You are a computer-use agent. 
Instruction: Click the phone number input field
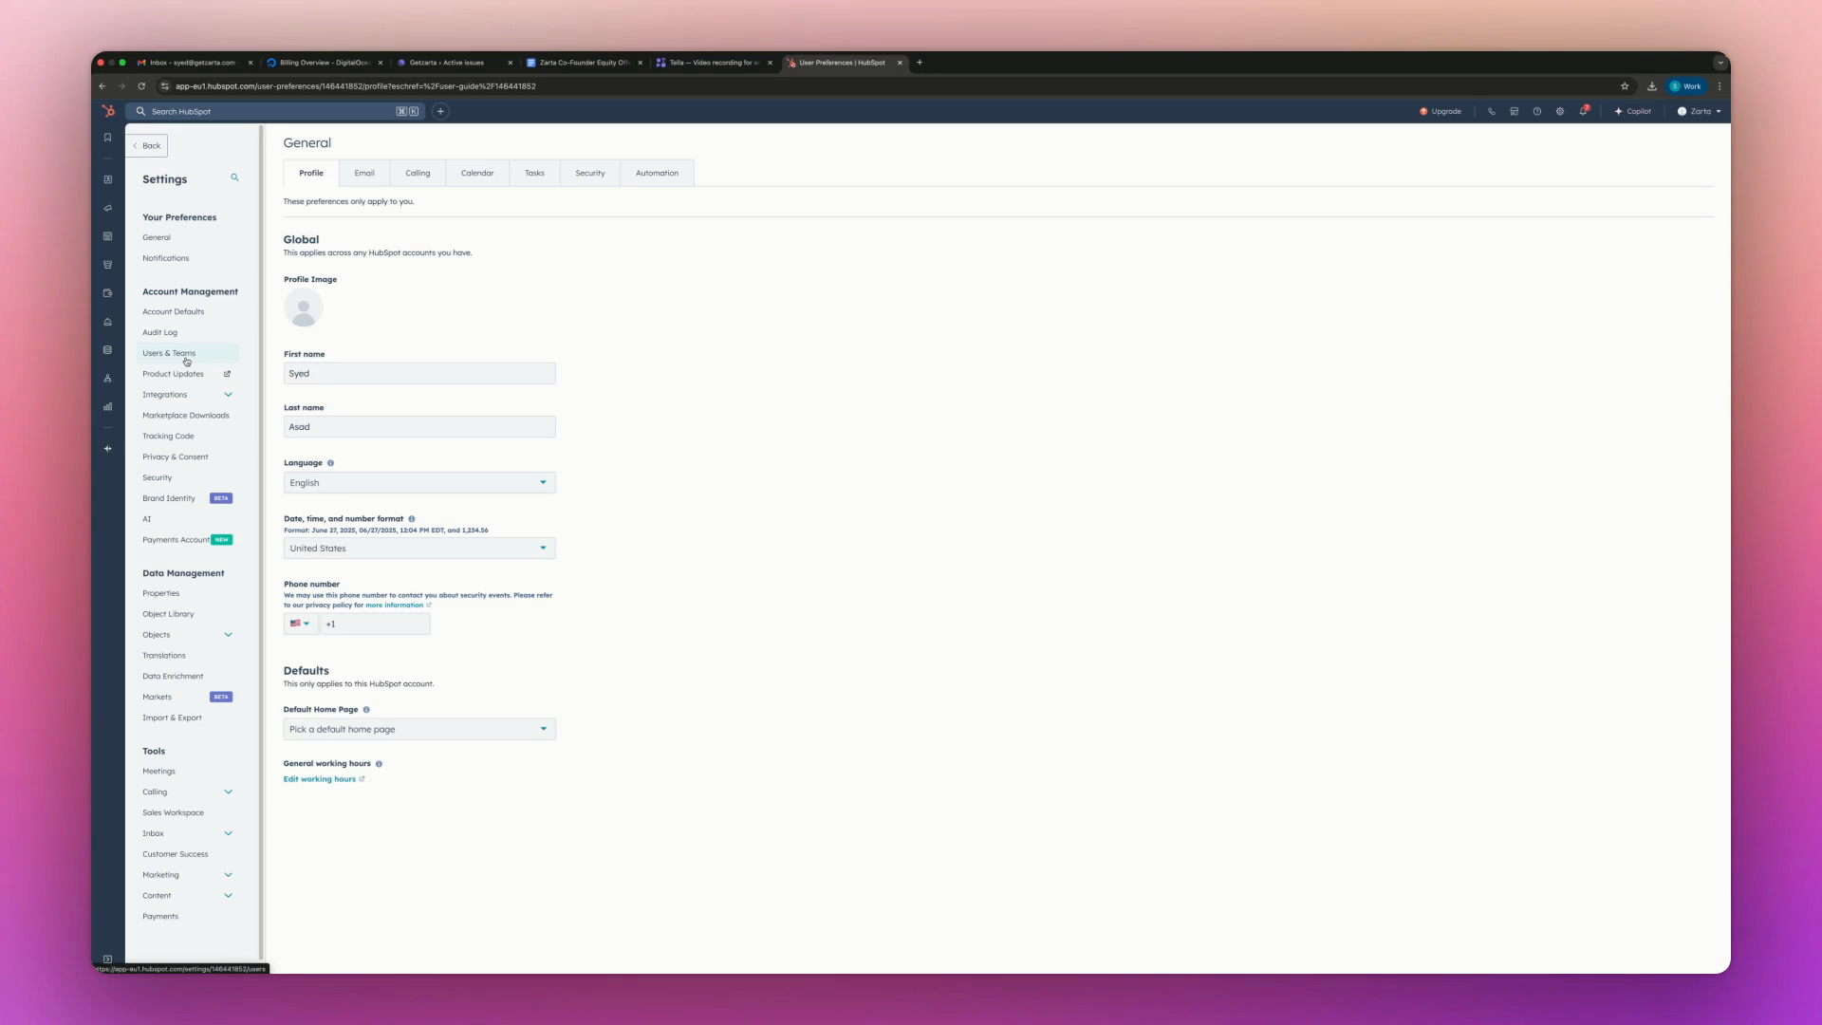[375, 624]
